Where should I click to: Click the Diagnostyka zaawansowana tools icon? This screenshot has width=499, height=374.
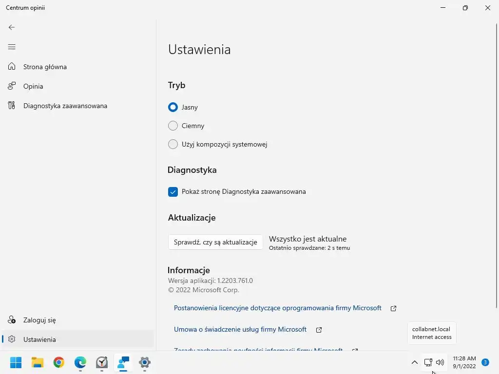[12, 105]
